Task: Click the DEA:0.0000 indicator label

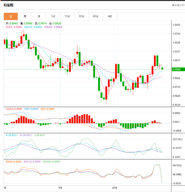Action: click(48, 109)
